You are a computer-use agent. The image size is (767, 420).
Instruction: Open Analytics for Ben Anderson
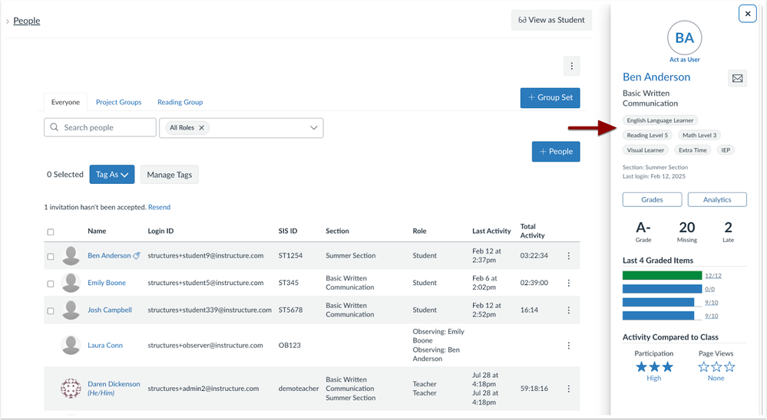click(x=717, y=200)
